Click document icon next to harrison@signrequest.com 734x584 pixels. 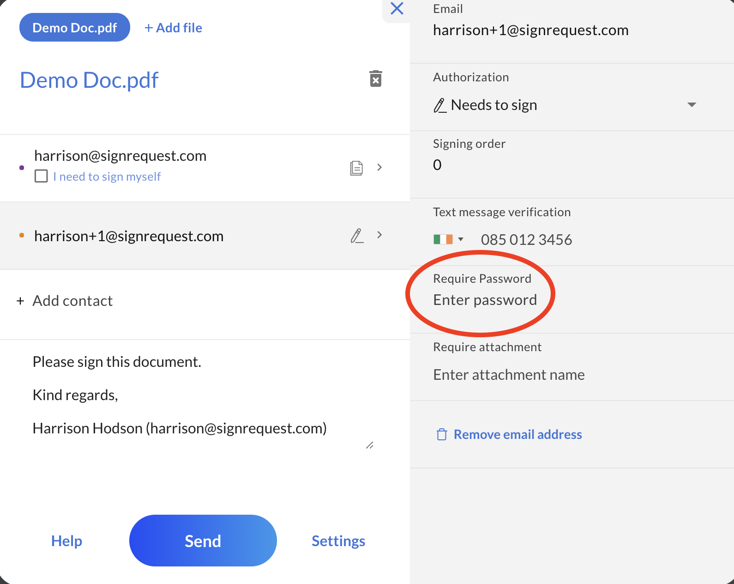pyautogui.click(x=356, y=168)
